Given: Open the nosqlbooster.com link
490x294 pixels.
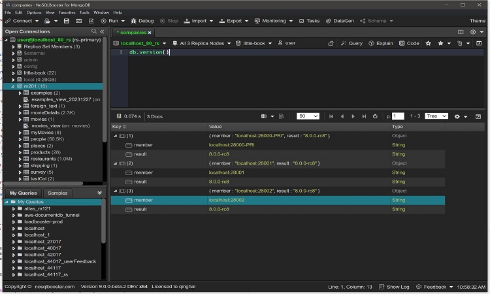Looking at the screenshot, I should click(x=55, y=287).
